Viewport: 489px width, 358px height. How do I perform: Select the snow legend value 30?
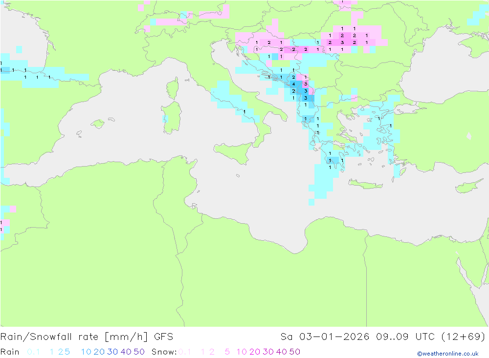[268, 352]
